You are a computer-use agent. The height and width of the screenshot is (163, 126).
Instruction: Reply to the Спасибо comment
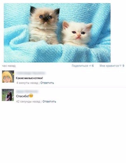point(49,101)
